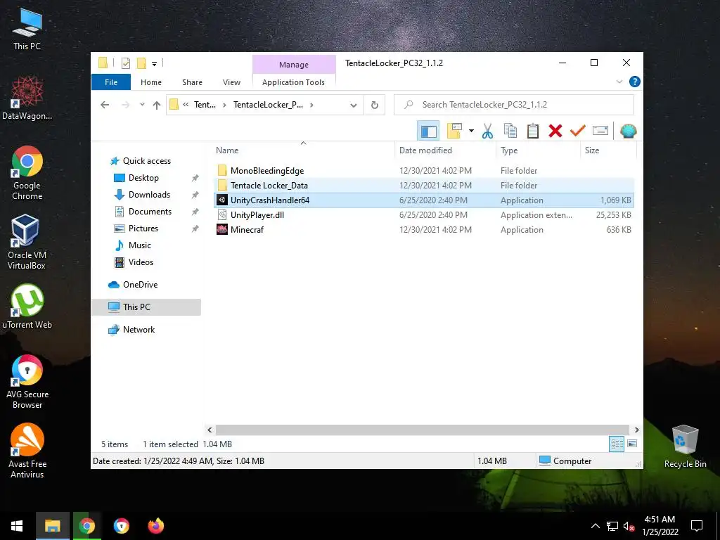
Task: Click the New folder icon in title bar
Action: [141, 63]
